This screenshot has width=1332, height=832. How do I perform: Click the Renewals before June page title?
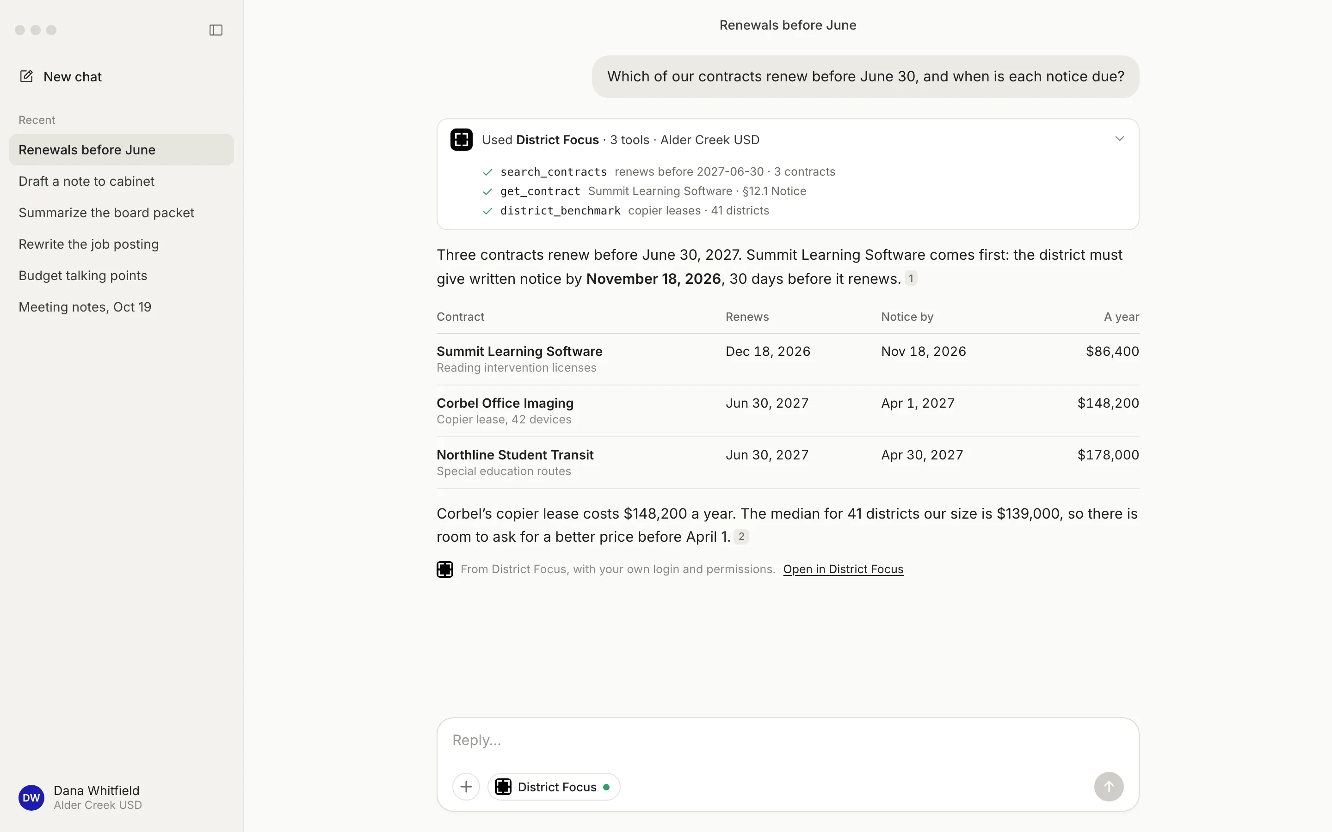[x=787, y=25]
